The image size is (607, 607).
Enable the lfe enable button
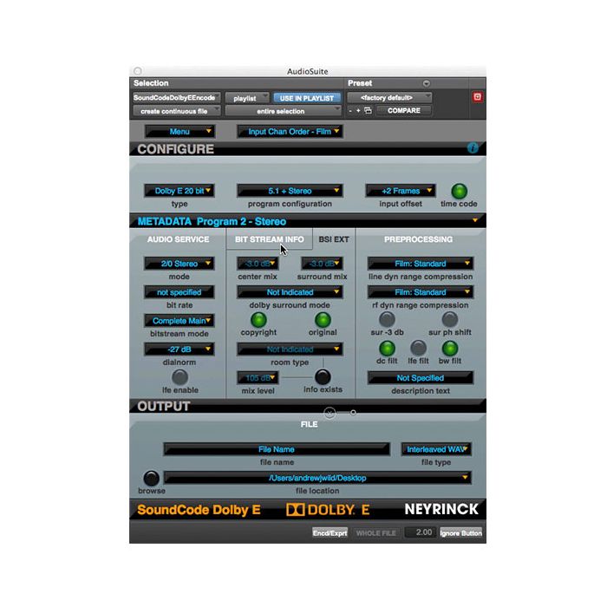180,377
